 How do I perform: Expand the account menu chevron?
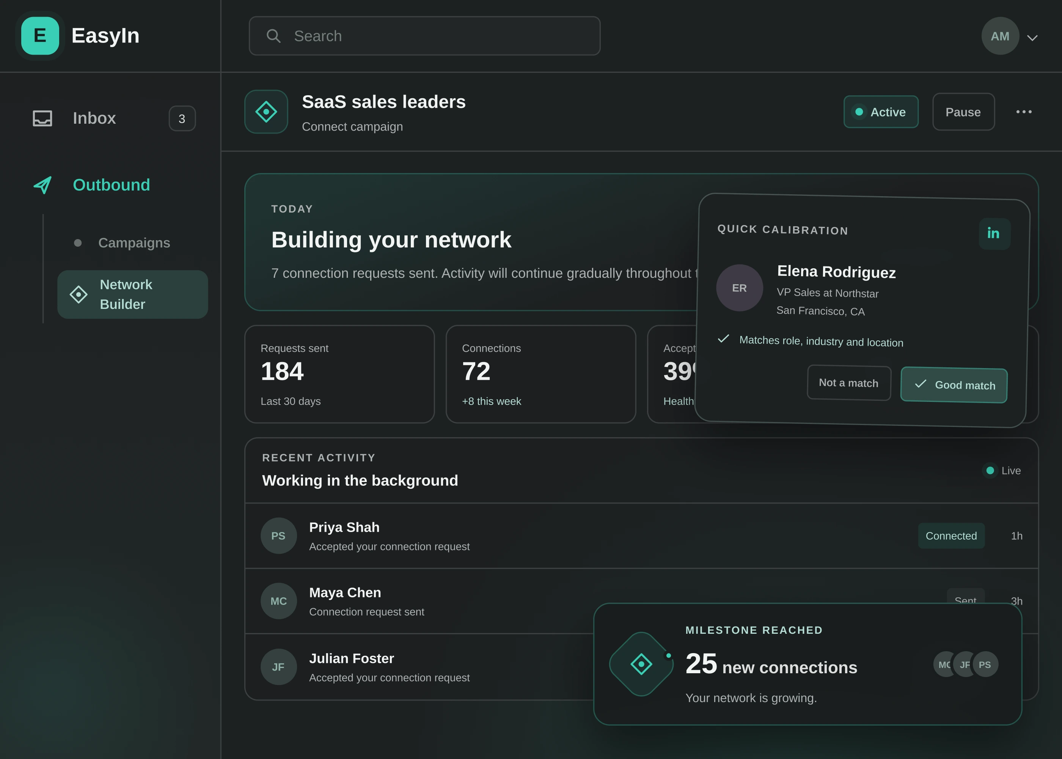[1032, 38]
